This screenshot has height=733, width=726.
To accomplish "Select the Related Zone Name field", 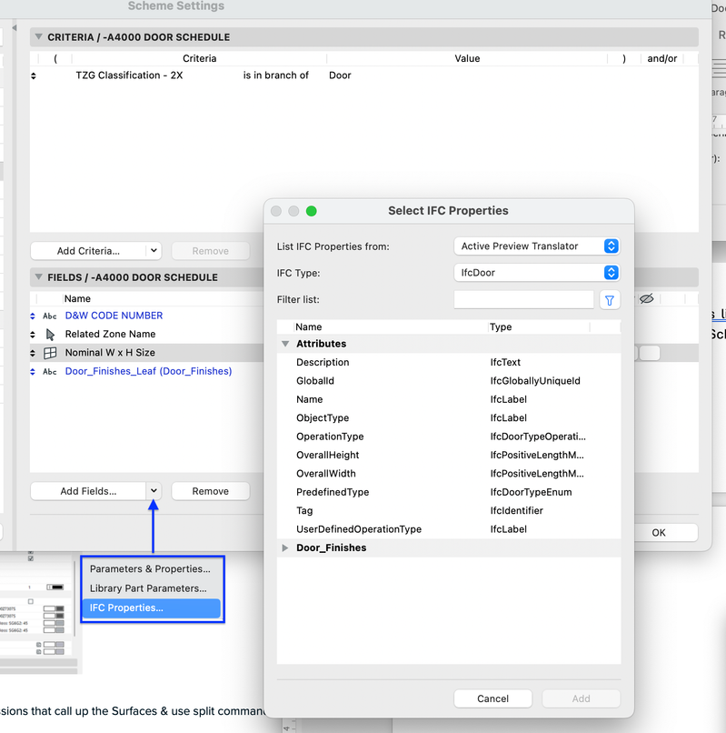I will pos(110,335).
